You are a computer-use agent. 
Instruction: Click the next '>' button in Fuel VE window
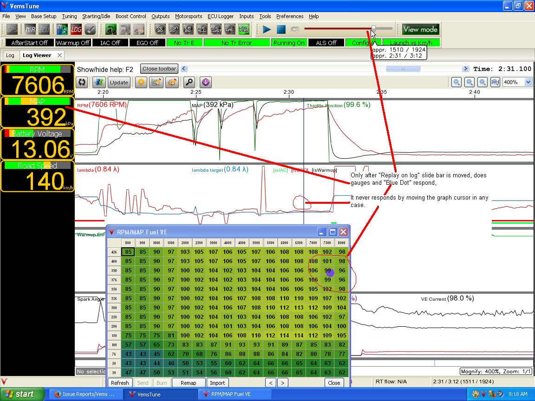coord(282,383)
